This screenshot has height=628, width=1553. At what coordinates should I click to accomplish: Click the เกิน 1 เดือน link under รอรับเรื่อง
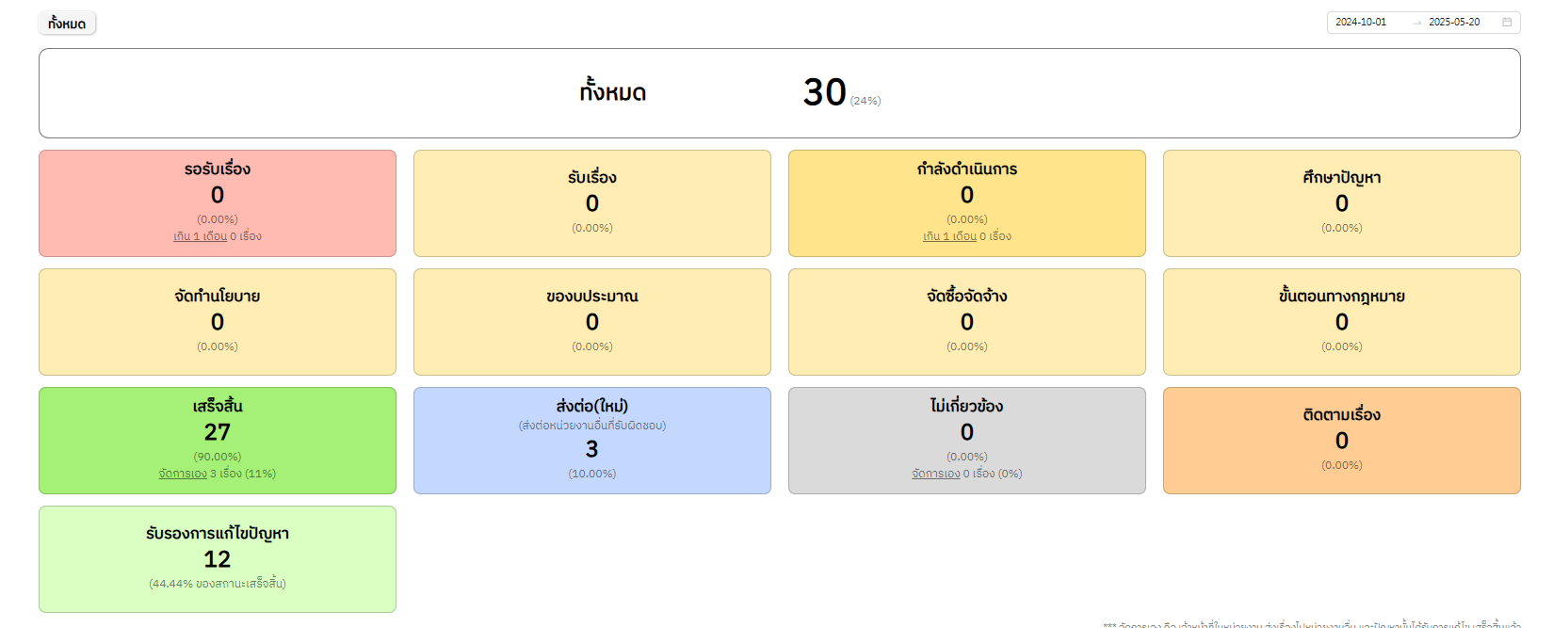coord(200,236)
